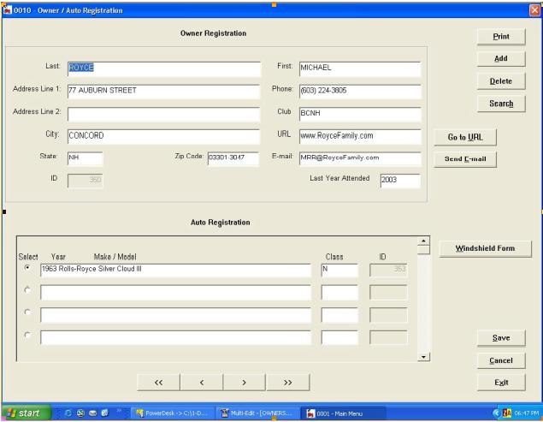This screenshot has height=422, width=543.
Task: Click the Windows Start button
Action: 22,413
